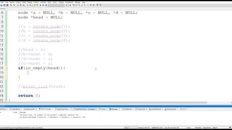Click the Abort build icon

tap(46, 5)
